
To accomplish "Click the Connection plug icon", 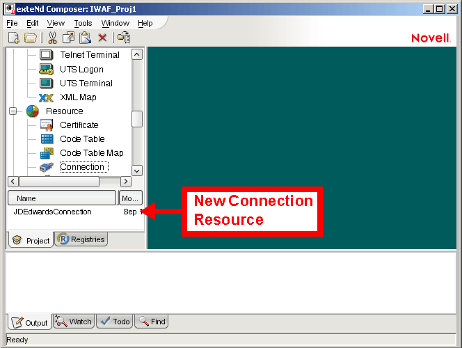I will point(47,167).
